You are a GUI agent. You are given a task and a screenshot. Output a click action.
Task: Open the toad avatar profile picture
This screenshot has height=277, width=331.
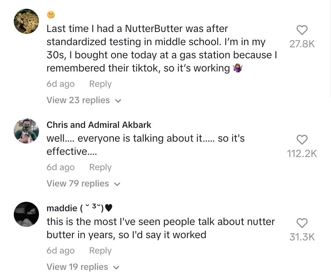click(x=26, y=21)
